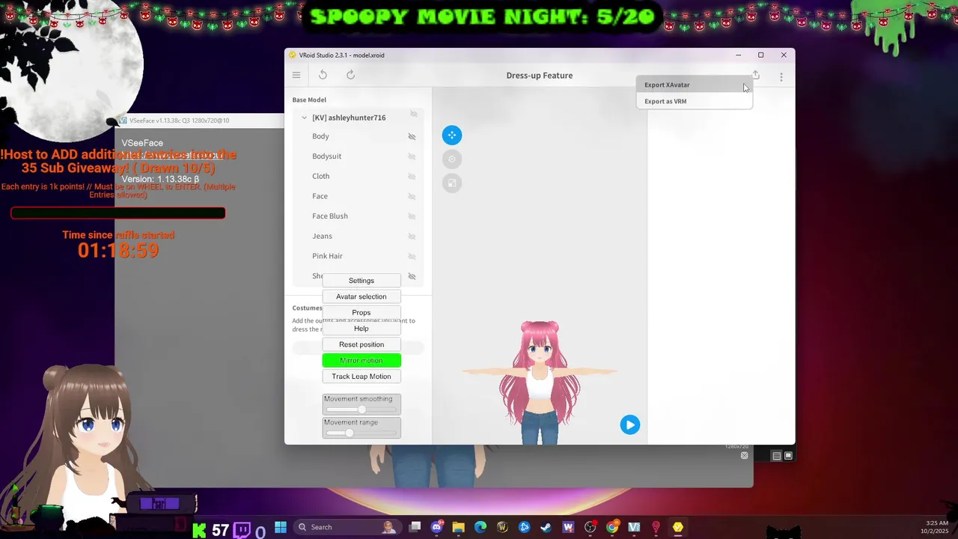
Task: Play the avatar animation preview
Action: coord(630,424)
